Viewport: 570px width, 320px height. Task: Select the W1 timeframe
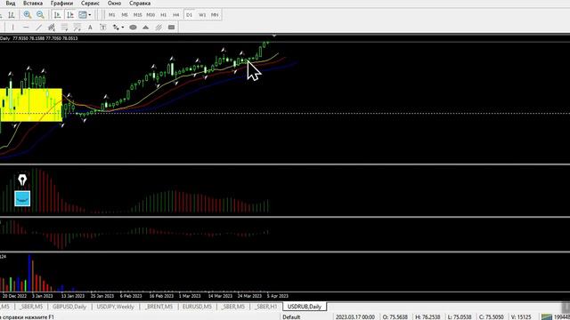pyautogui.click(x=202, y=15)
